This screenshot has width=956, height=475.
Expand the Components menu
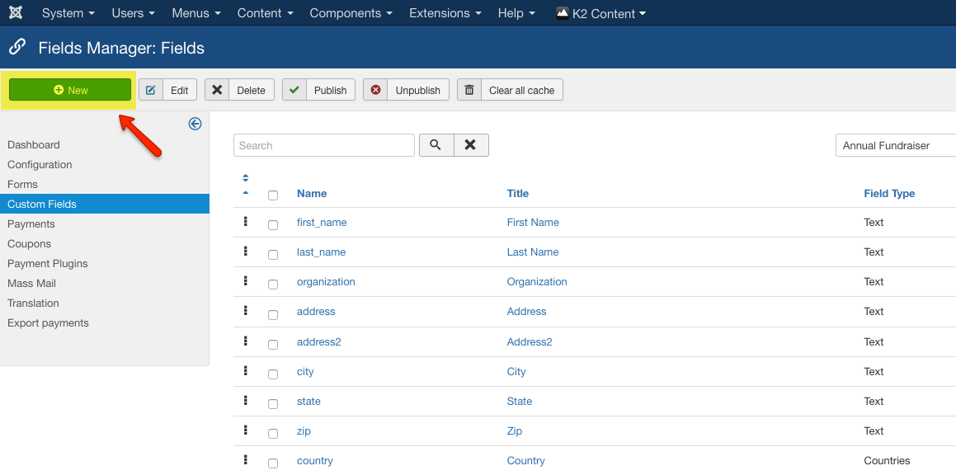351,13
